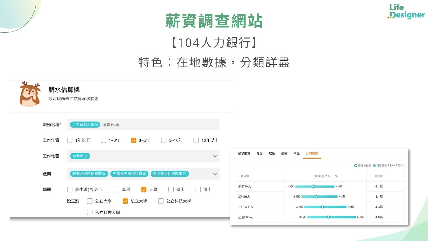Check the 公立大學 checkbox
Viewport: 428px width, 241px height.
(90, 201)
